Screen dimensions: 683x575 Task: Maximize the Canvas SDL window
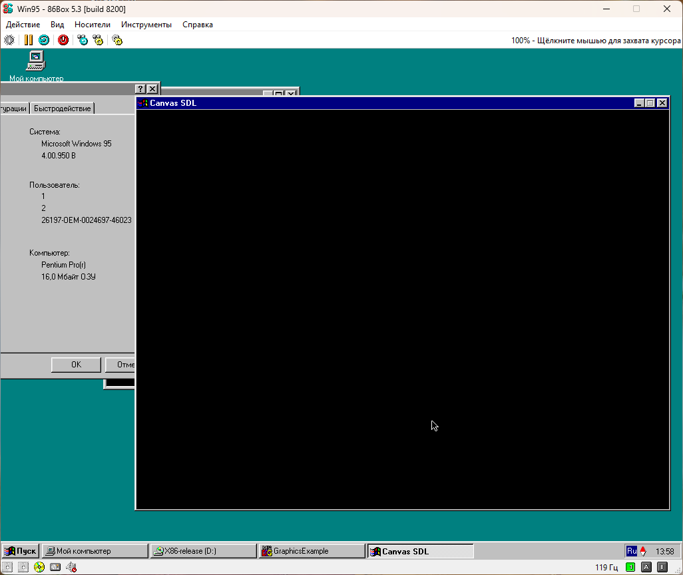(x=650, y=102)
